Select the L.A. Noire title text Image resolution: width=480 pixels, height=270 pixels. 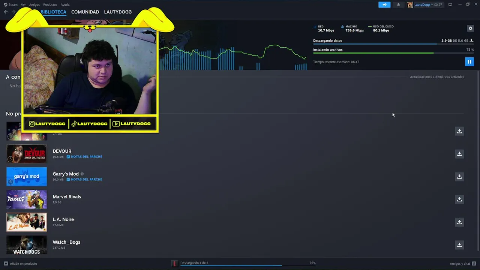63,219
